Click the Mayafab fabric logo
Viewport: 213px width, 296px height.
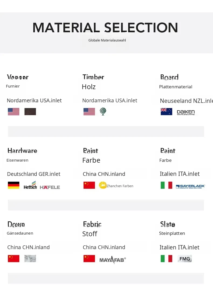tap(113, 260)
